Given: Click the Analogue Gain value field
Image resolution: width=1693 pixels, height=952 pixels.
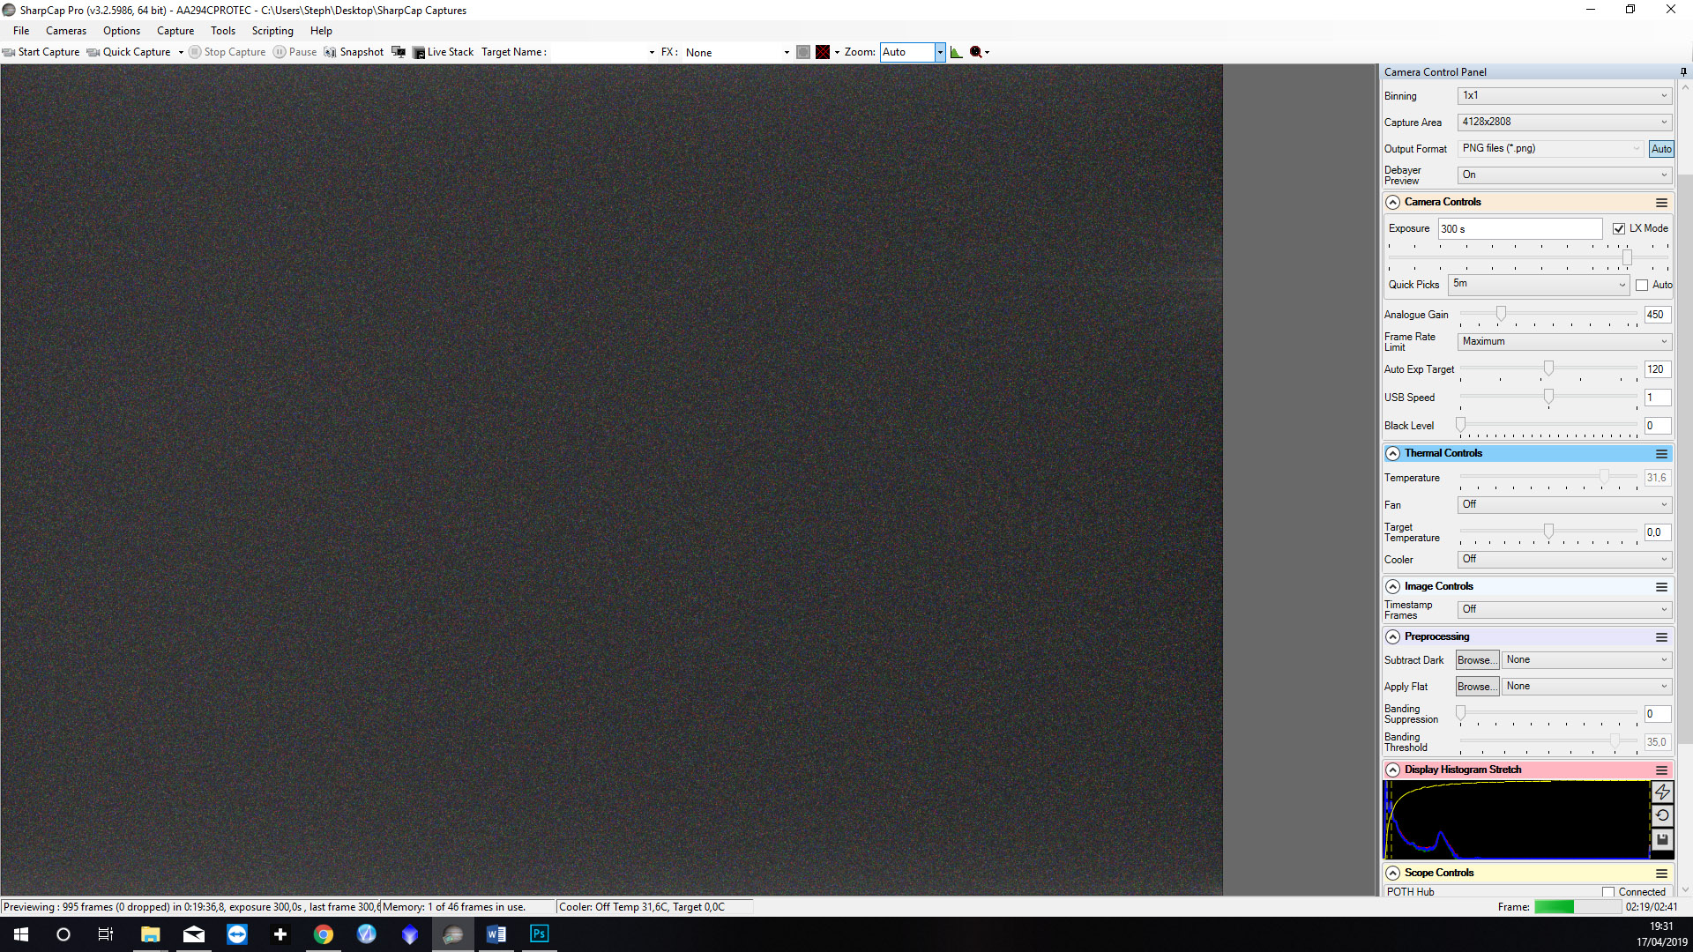Looking at the screenshot, I should (1657, 315).
